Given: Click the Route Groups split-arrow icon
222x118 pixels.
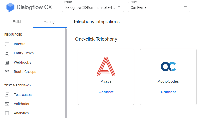Looking at the screenshot, I should coord(7,72).
